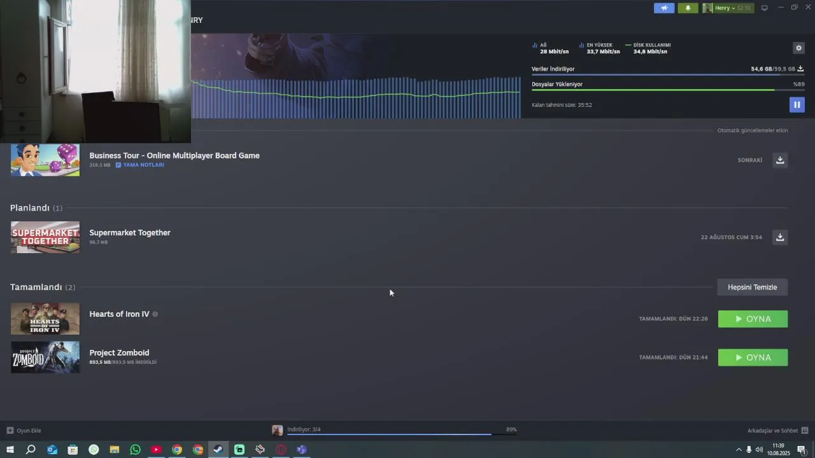
Task: Clear all completed with Hepsini Temizle
Action: pos(753,287)
